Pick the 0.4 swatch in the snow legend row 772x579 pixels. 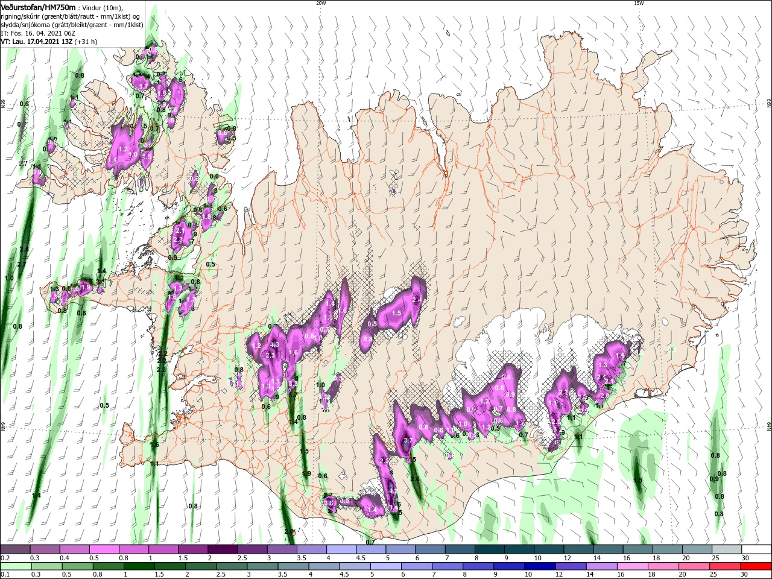[x=74, y=549]
